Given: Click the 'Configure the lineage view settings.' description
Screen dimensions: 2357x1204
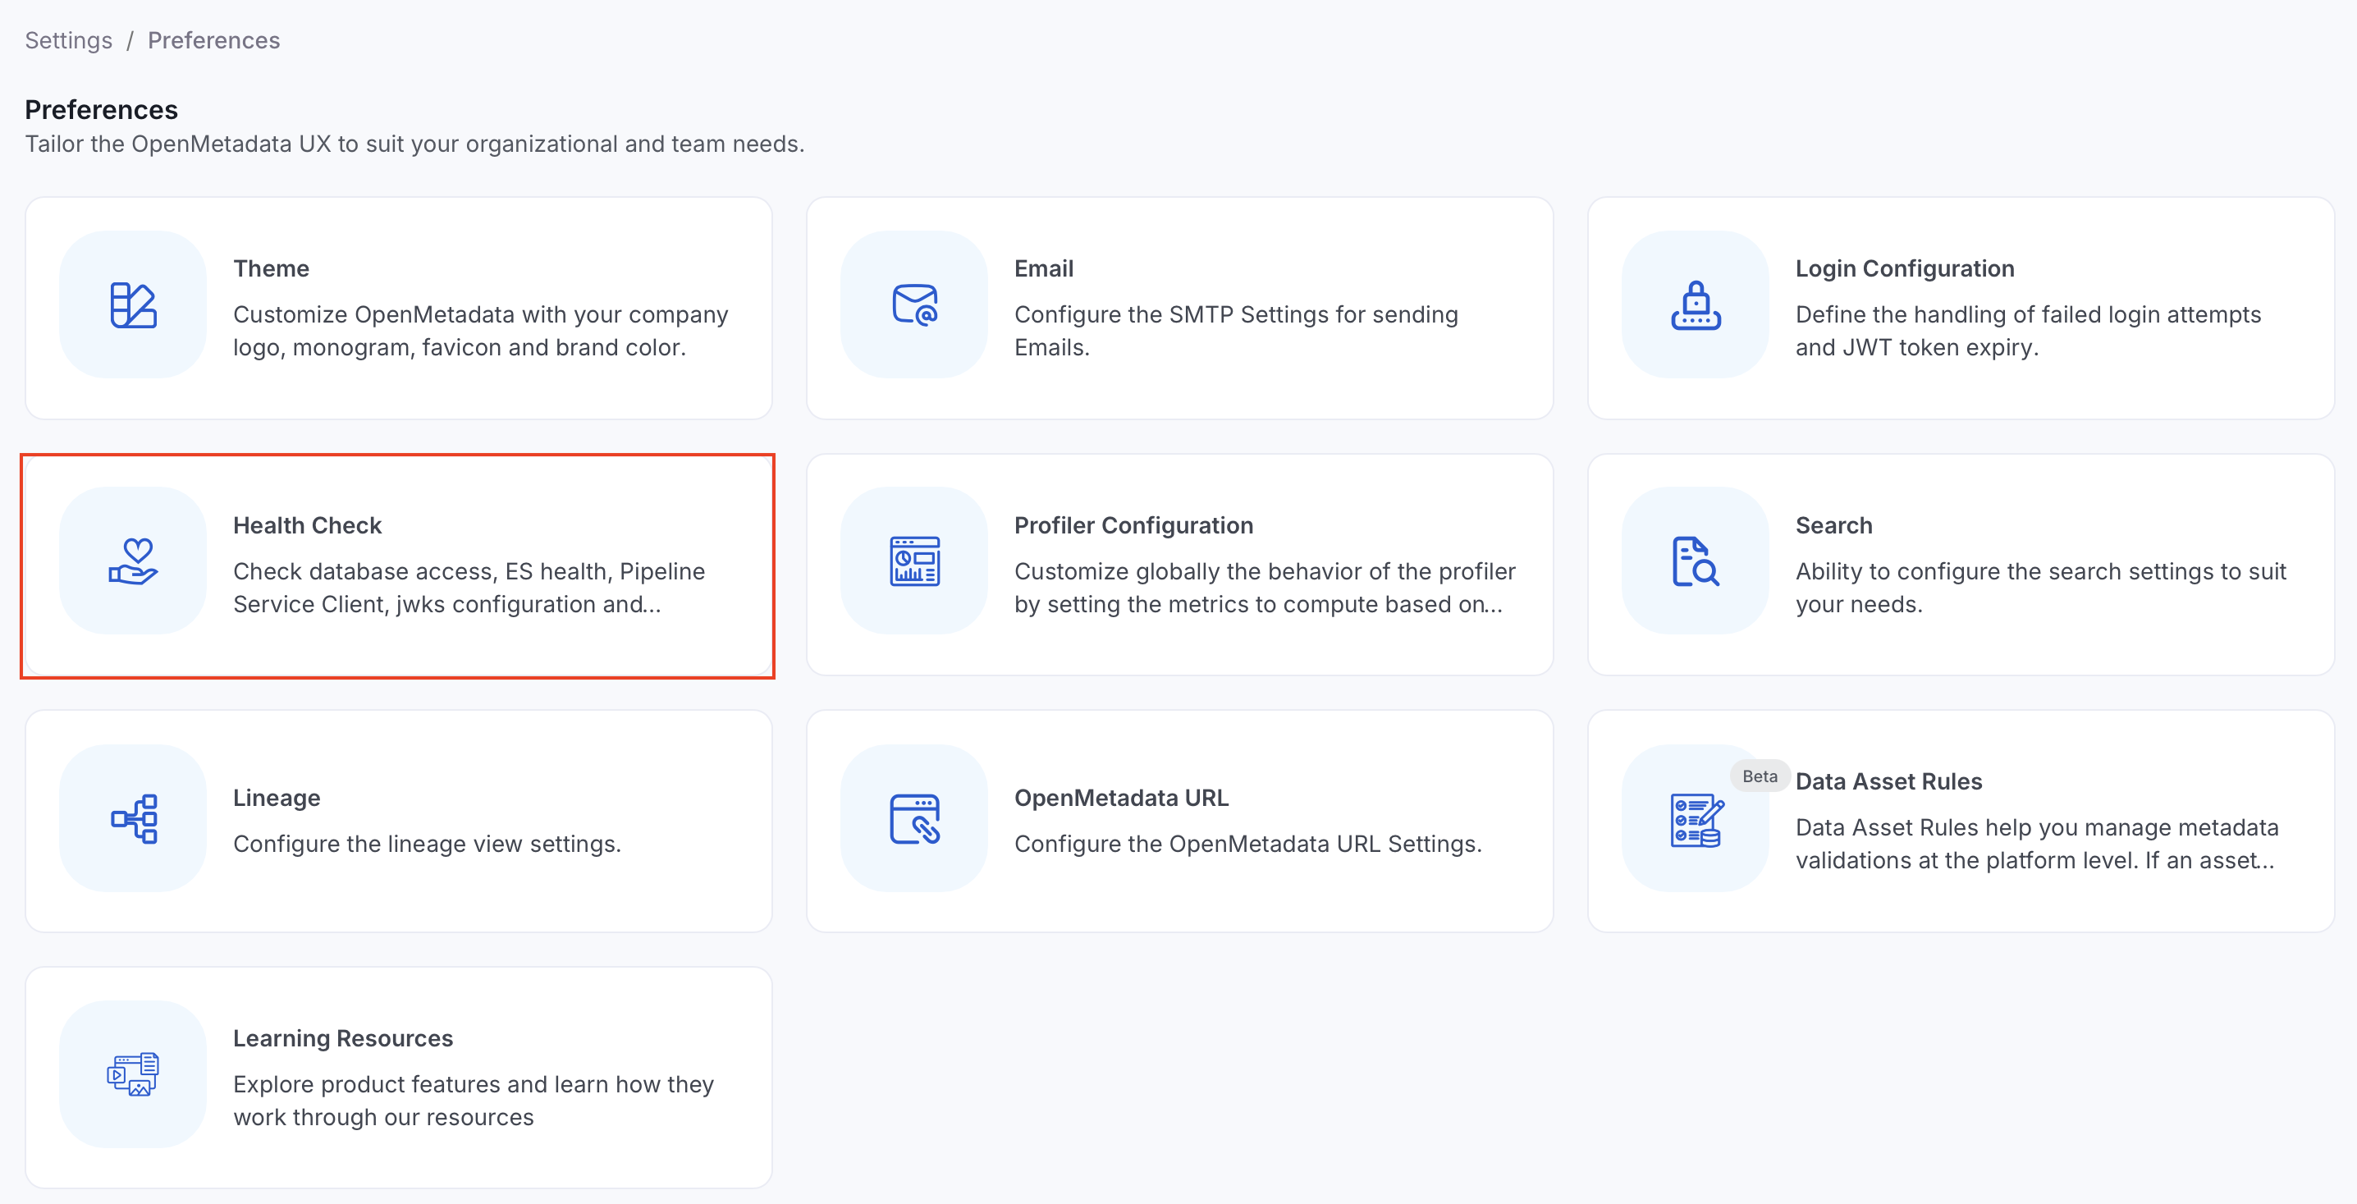Looking at the screenshot, I should (x=428, y=844).
